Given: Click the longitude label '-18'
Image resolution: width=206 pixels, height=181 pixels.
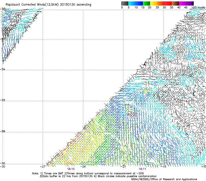Looking at the screenshot, I should click(164, 167).
